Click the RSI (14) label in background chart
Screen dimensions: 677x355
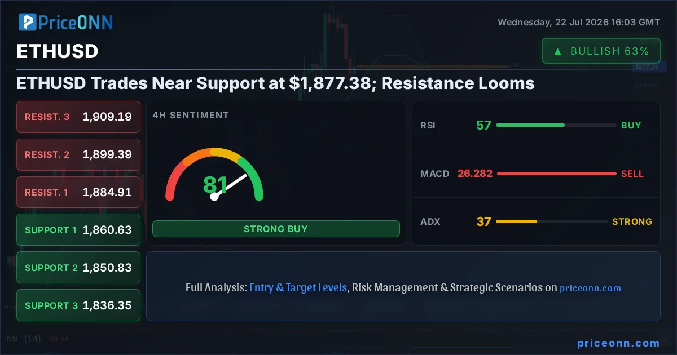(x=24, y=339)
